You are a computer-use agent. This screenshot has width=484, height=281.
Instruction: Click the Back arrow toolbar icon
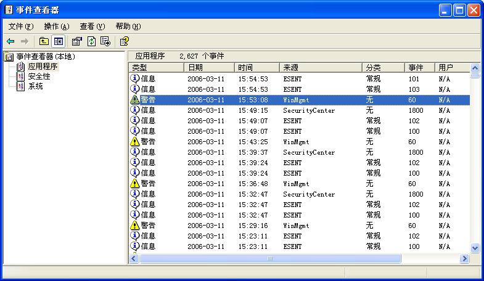tap(10, 41)
